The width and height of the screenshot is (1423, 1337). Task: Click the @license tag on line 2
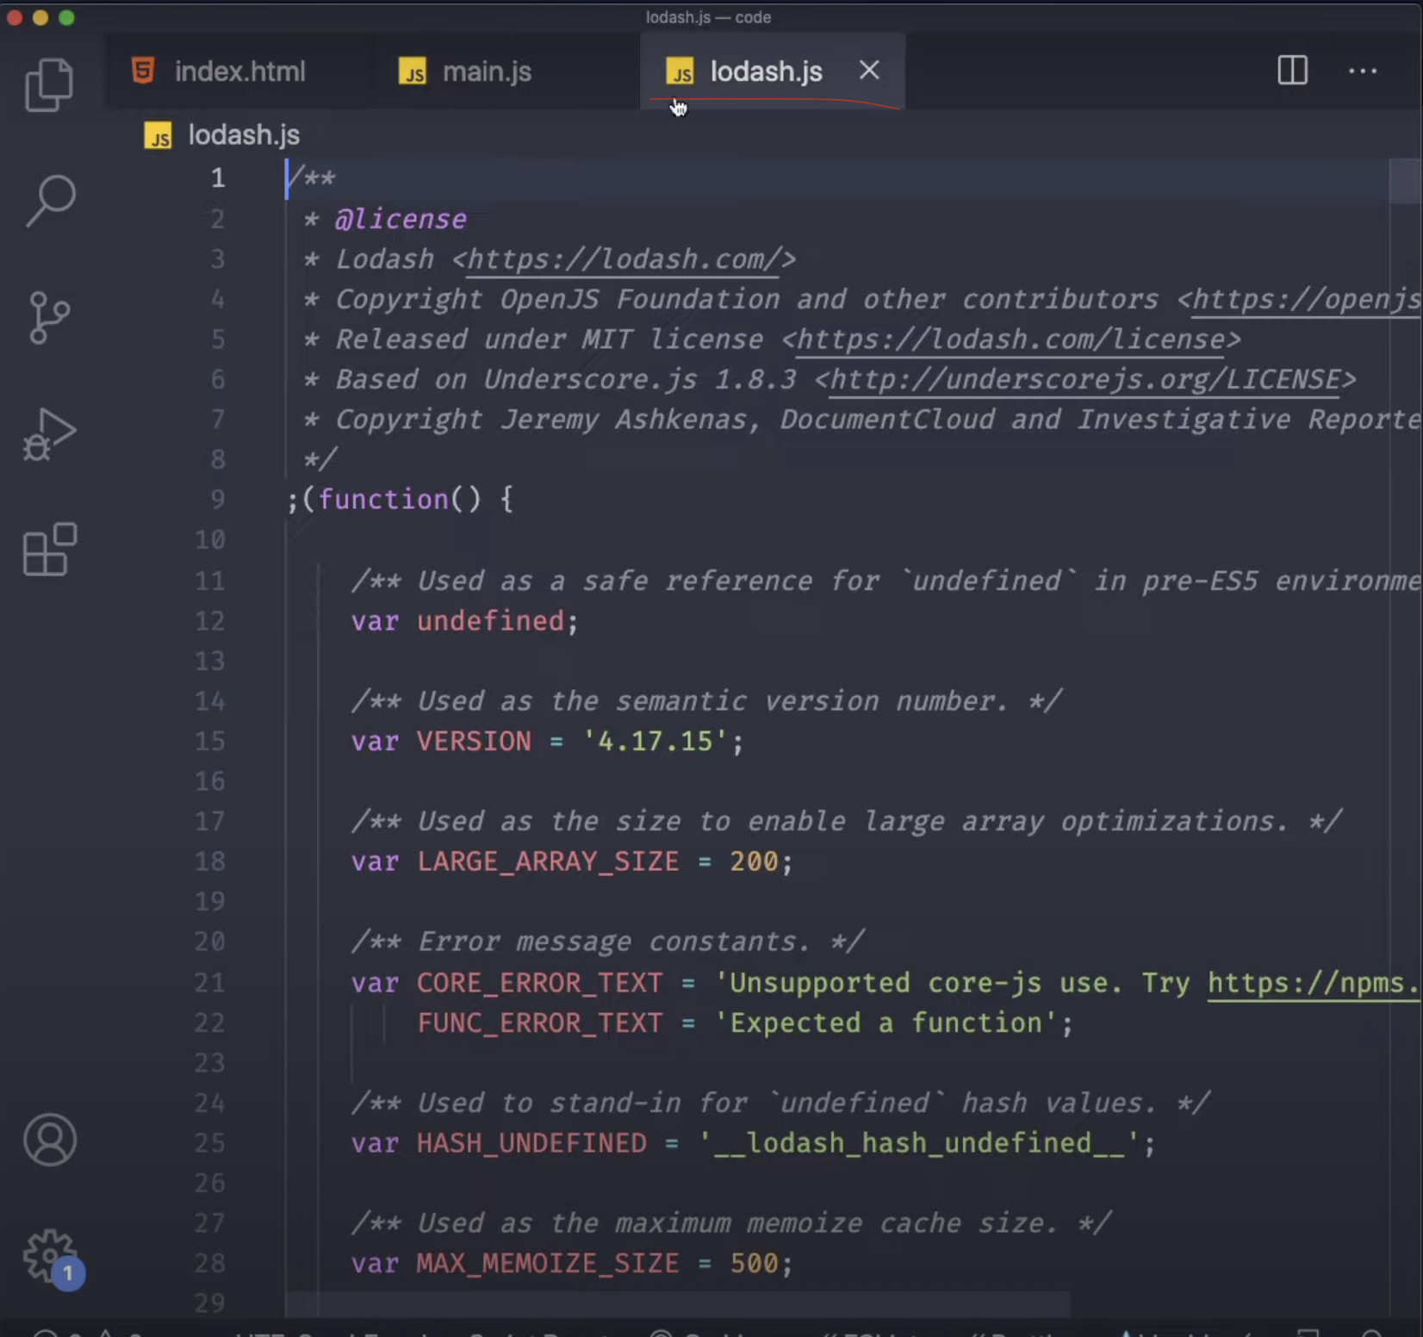tap(401, 220)
